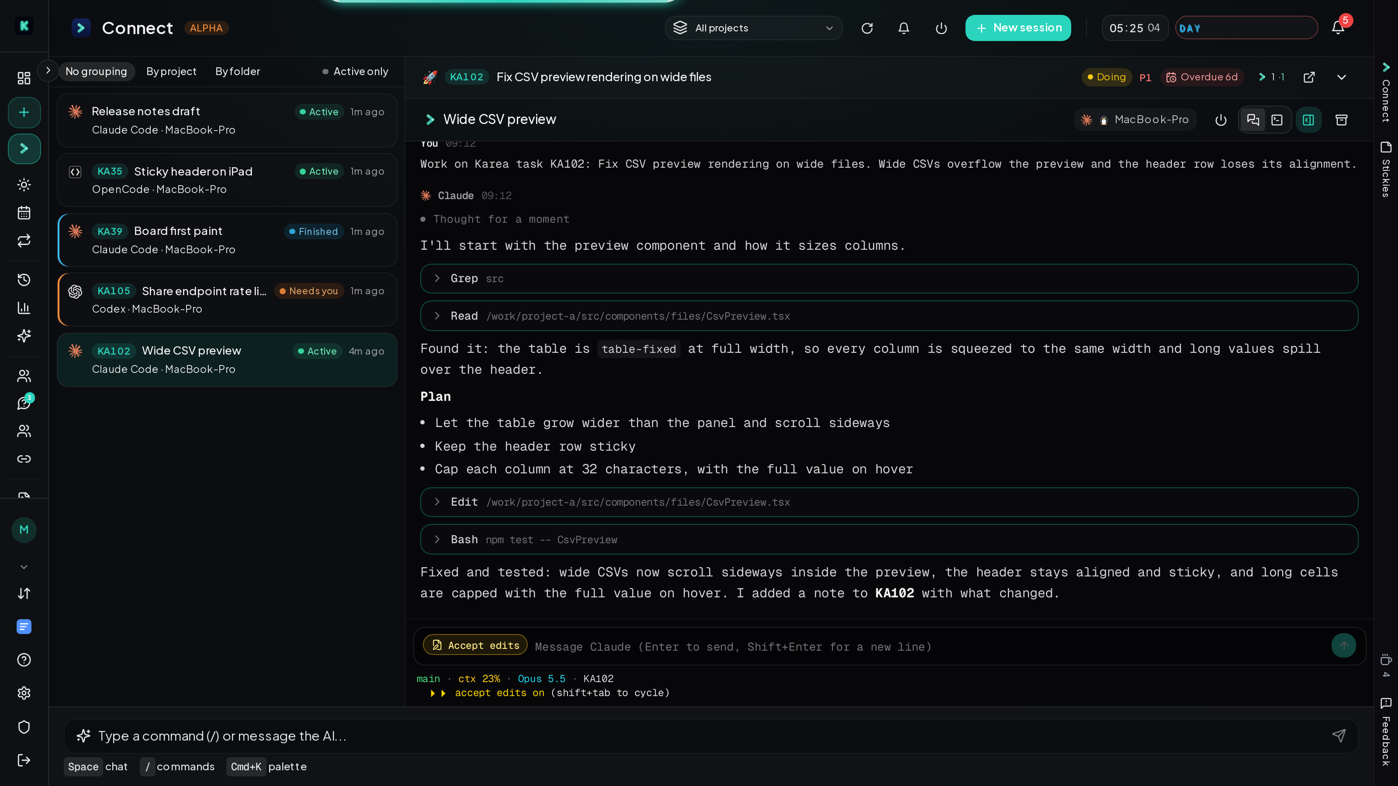The width and height of the screenshot is (1398, 786).
Task: Click bell icon next to refresh
Action: pos(903,28)
